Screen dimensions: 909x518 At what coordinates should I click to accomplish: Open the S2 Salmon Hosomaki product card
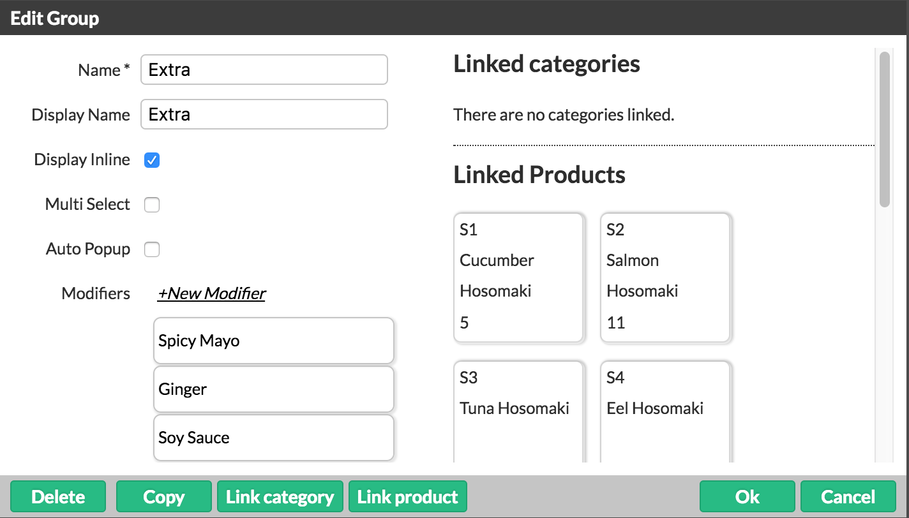[x=666, y=277]
